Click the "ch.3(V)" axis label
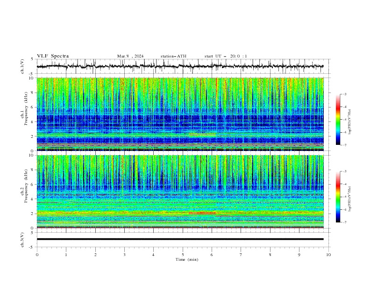 coord(22,240)
